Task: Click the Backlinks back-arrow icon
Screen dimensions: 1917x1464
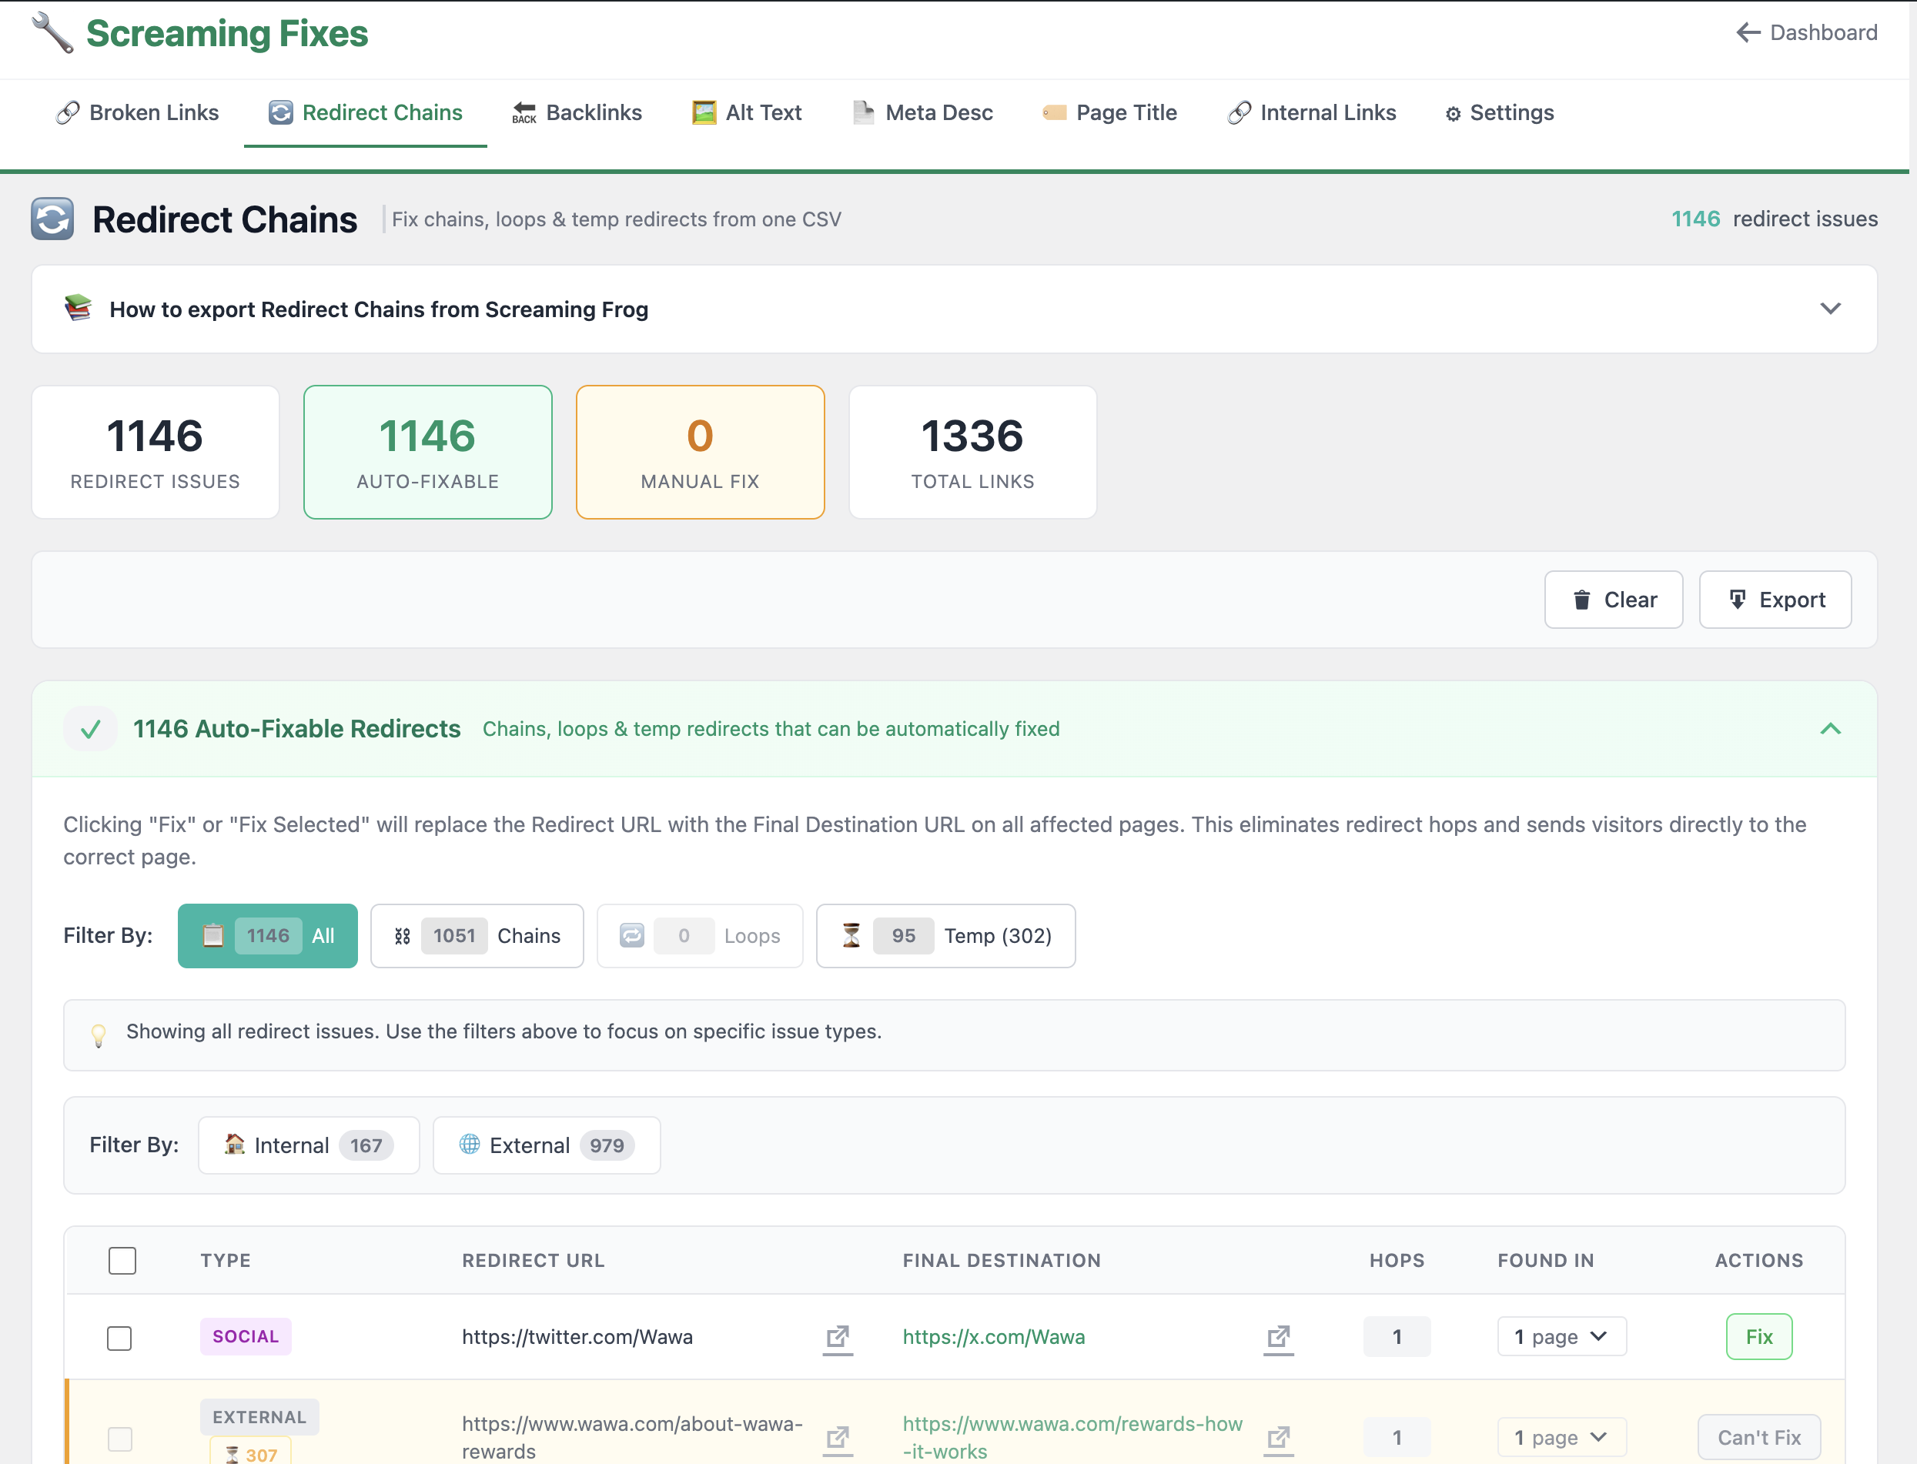Action: 522,112
